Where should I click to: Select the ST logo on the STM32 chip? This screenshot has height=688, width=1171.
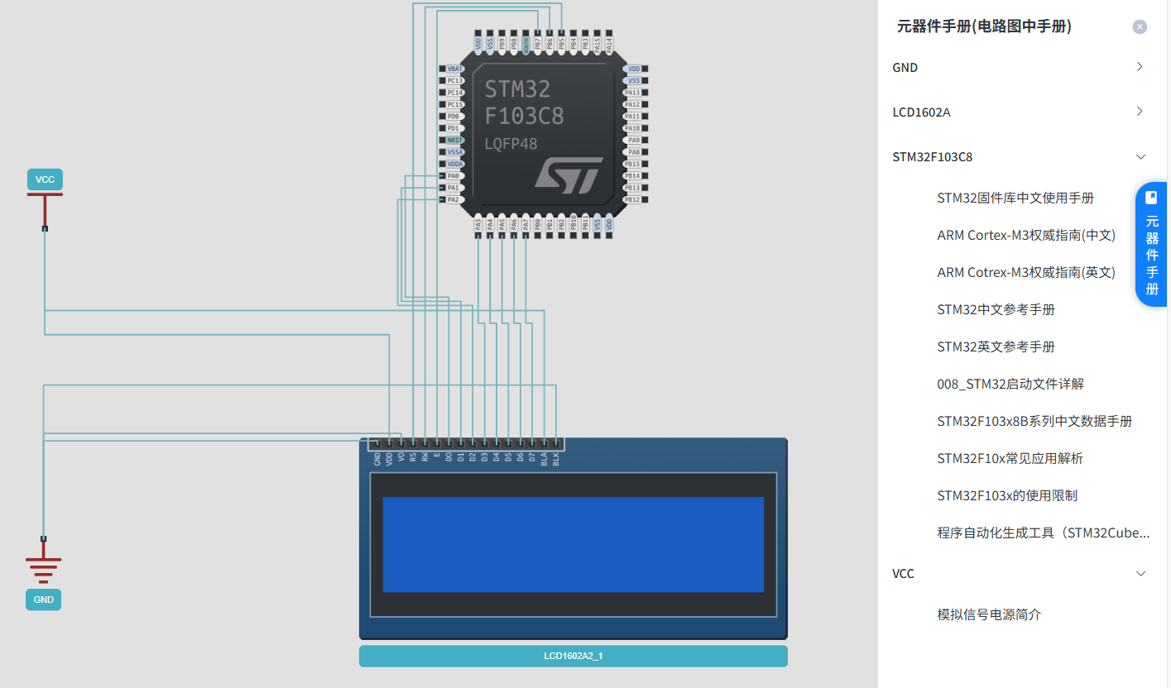tap(569, 175)
